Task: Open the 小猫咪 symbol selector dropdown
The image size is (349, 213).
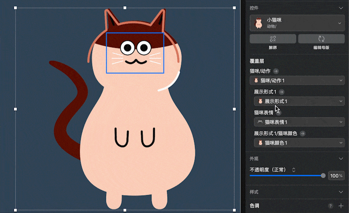Action: (298, 23)
